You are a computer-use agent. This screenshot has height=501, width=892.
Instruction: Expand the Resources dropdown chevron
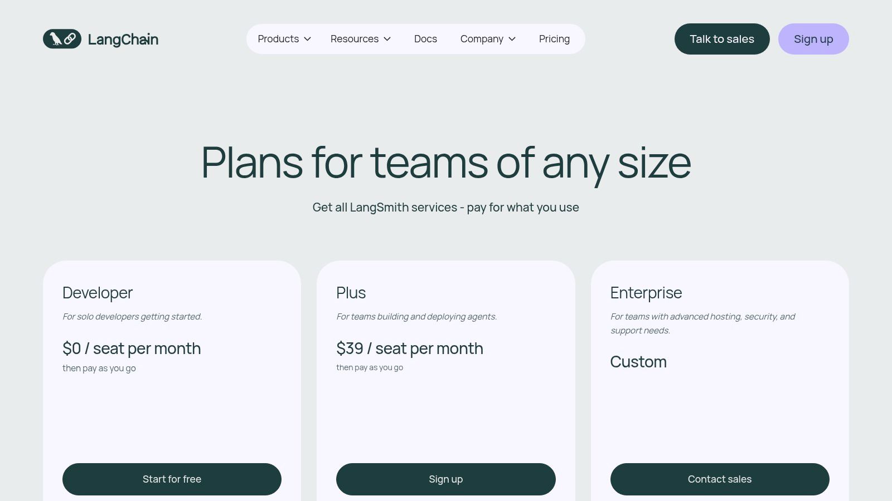click(x=388, y=39)
